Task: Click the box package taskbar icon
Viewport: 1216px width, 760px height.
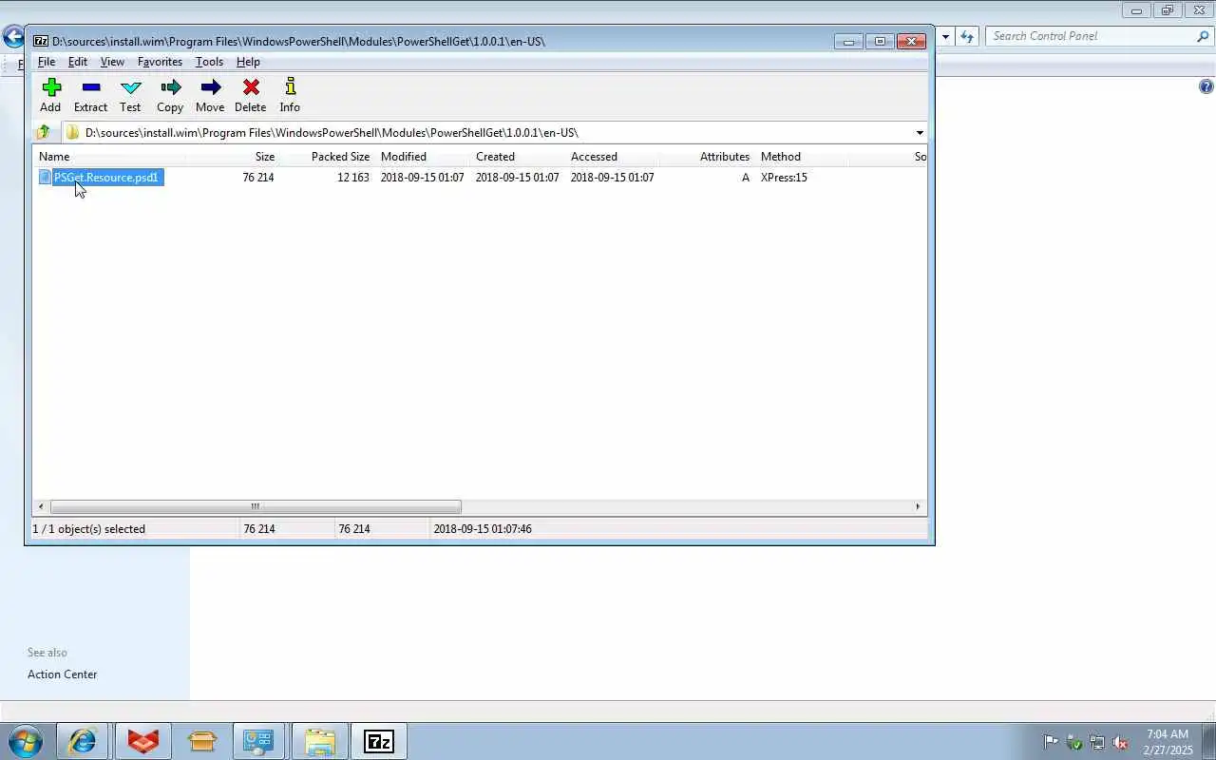Action: (201, 741)
